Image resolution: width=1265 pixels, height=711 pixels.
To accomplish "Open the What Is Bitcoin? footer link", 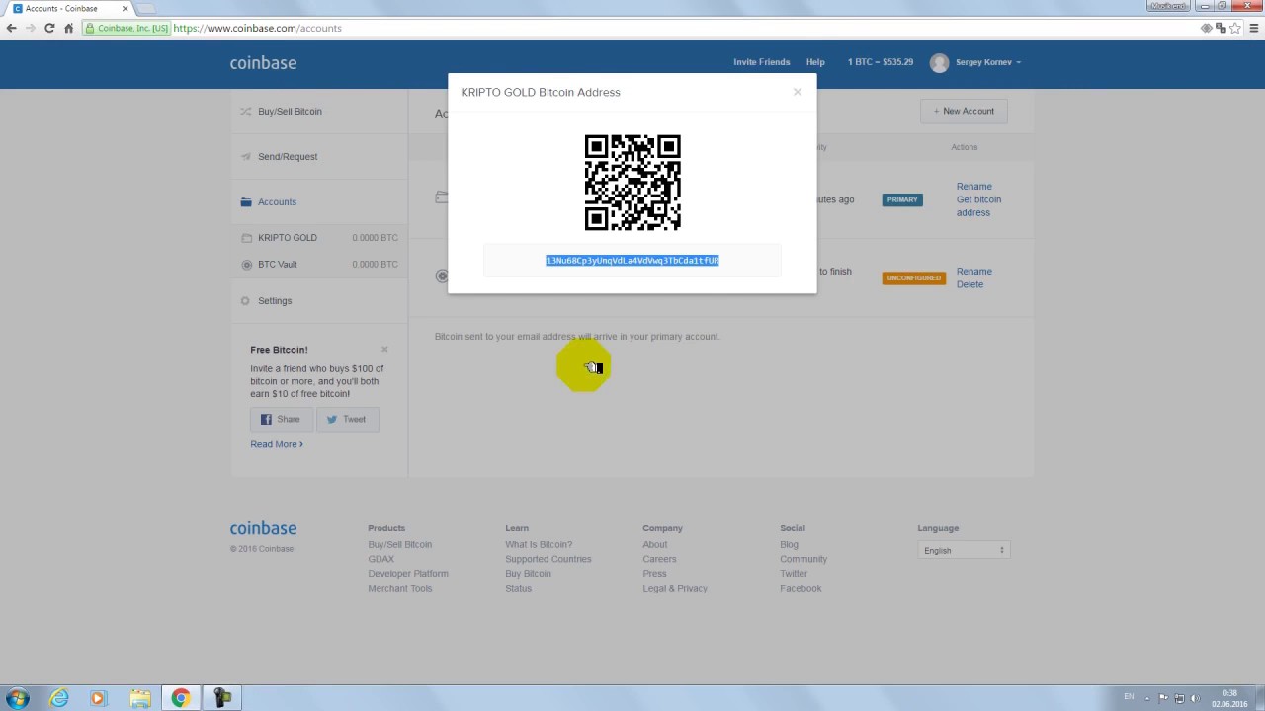I will tap(539, 545).
